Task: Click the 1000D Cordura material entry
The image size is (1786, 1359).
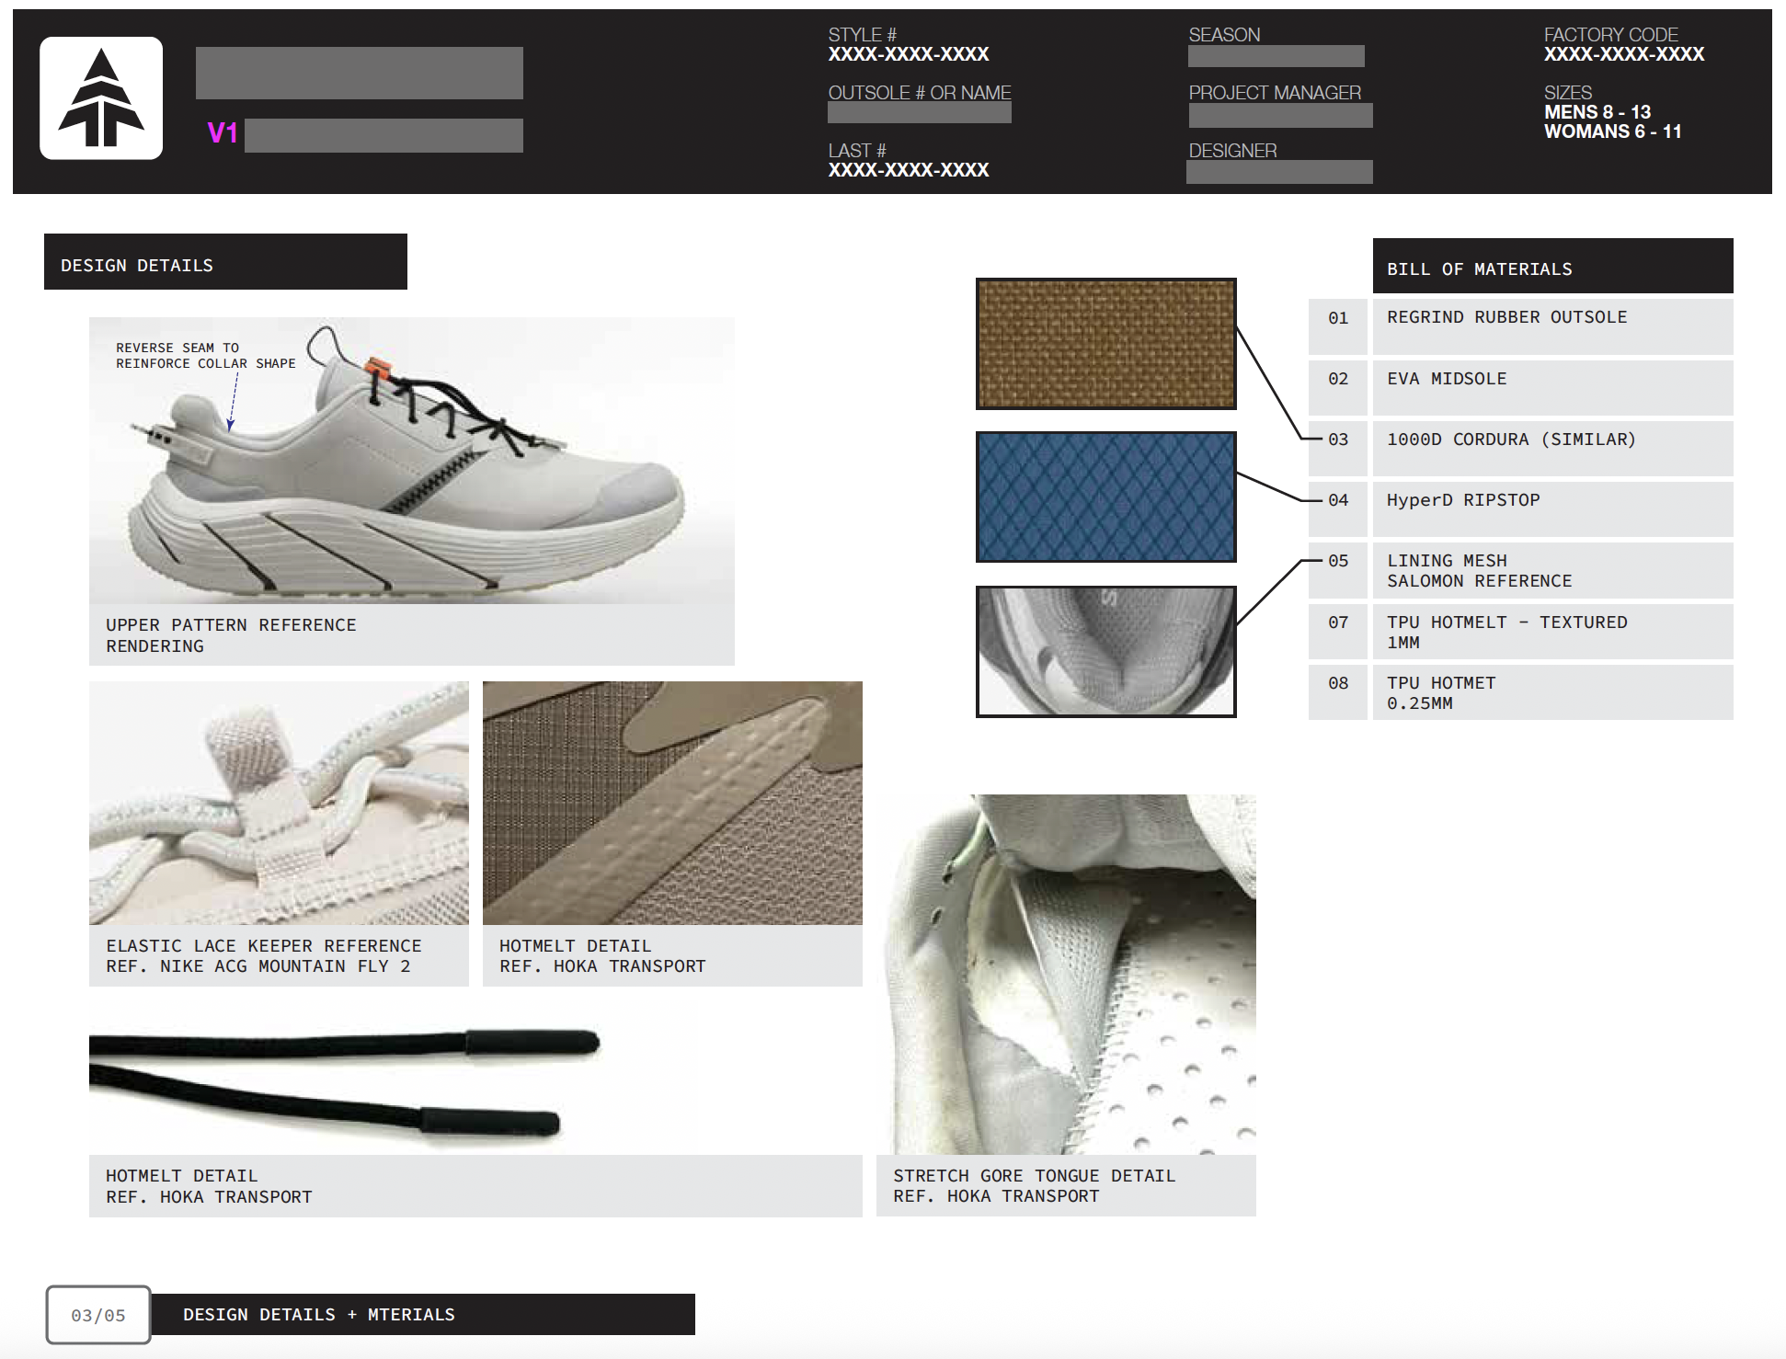Action: coord(1552,447)
